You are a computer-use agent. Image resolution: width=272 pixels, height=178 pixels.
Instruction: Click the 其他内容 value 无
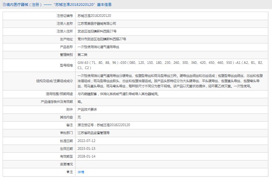pos(79,117)
